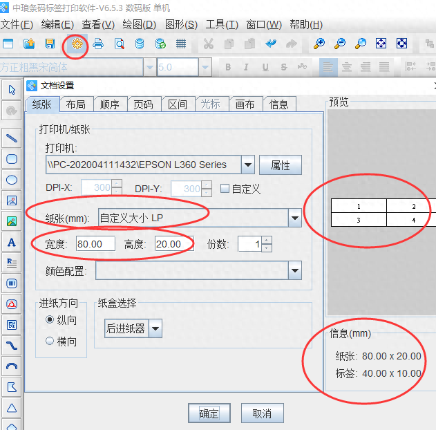Switch to the 布局 tab

(x=76, y=104)
